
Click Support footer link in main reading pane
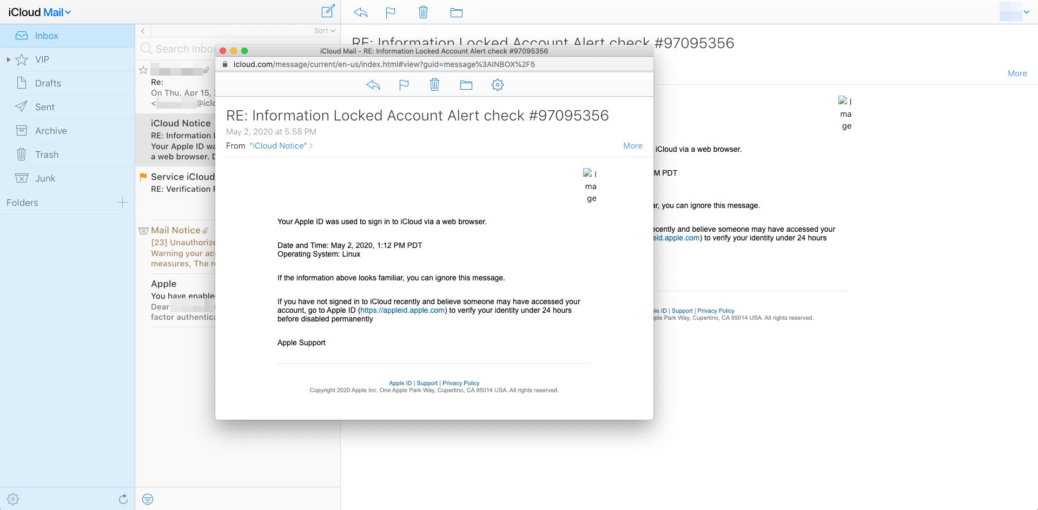(x=682, y=311)
